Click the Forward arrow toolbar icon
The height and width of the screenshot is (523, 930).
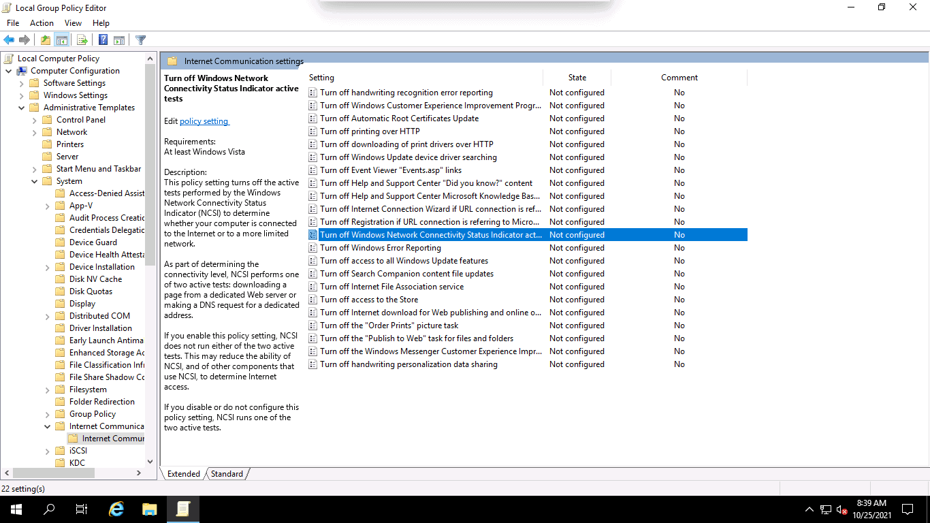click(x=25, y=40)
